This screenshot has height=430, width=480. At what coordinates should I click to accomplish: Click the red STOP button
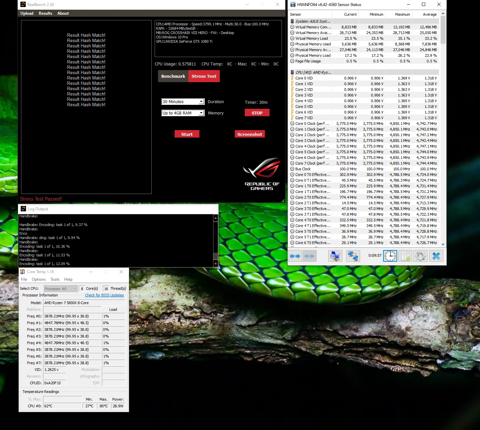257,113
